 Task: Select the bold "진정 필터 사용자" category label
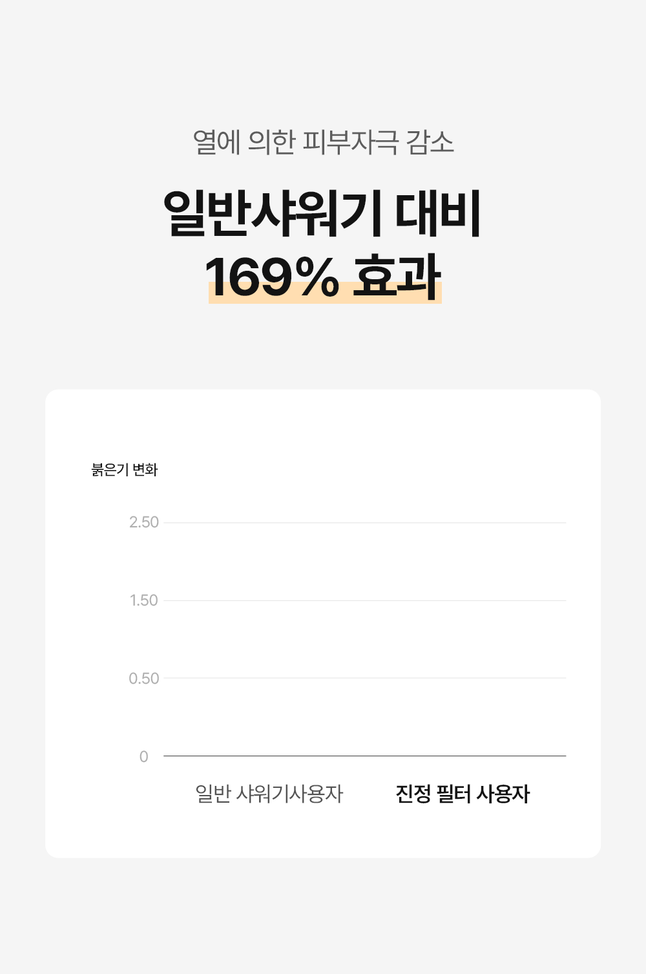(x=463, y=794)
